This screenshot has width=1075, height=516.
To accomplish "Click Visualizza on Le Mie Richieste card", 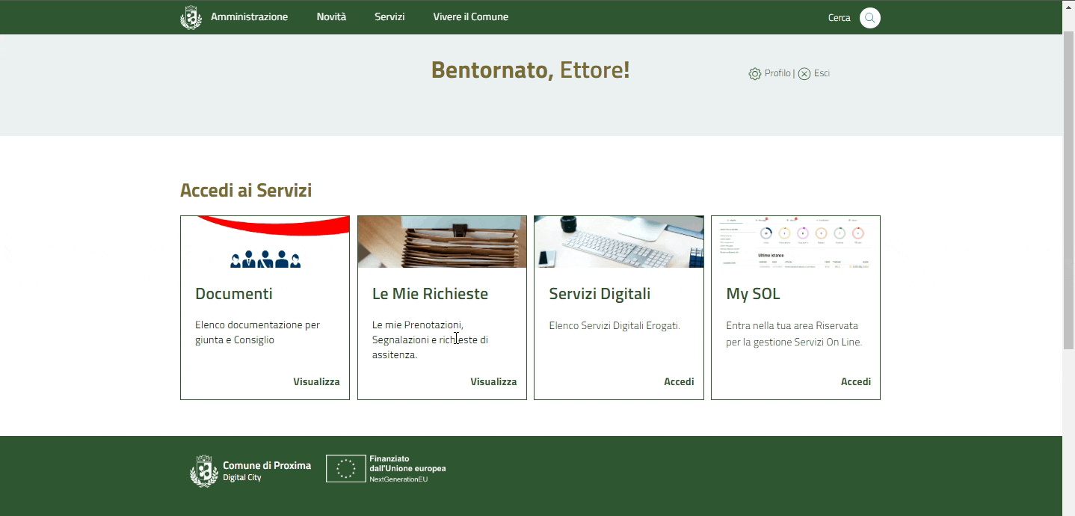I will click(493, 381).
